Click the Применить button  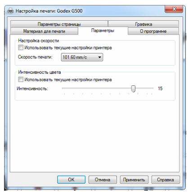134,179
